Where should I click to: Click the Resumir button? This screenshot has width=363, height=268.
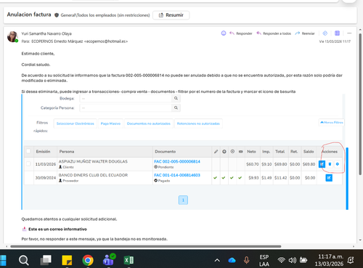click(171, 15)
